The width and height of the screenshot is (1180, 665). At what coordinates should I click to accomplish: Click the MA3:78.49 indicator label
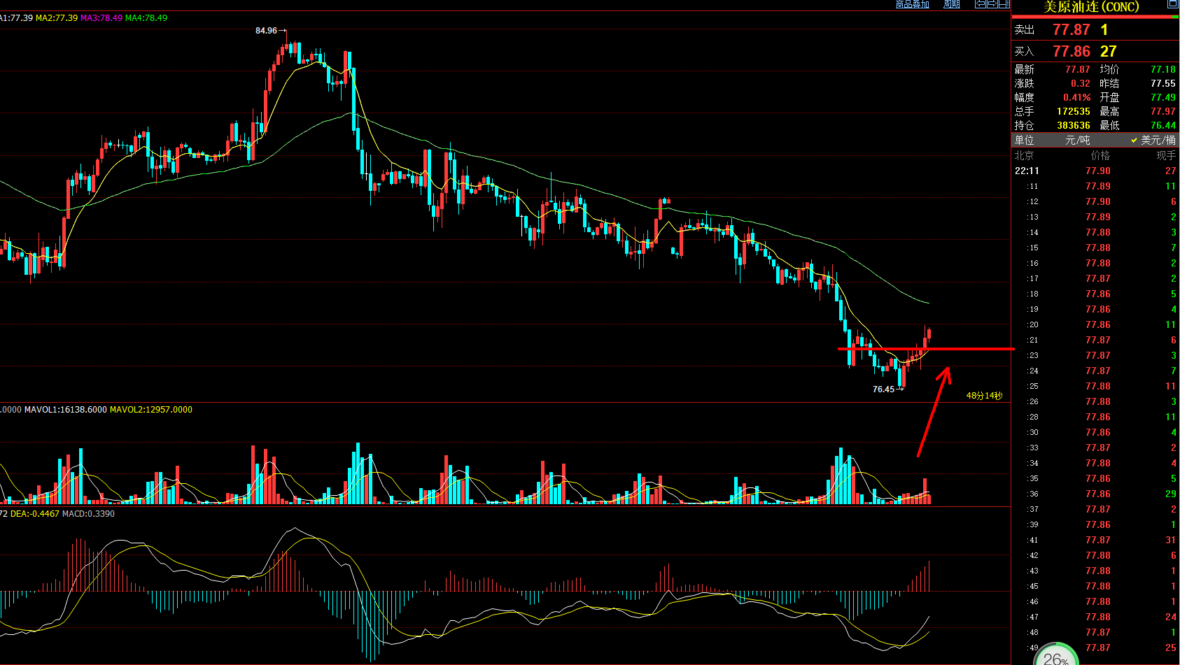(x=101, y=17)
